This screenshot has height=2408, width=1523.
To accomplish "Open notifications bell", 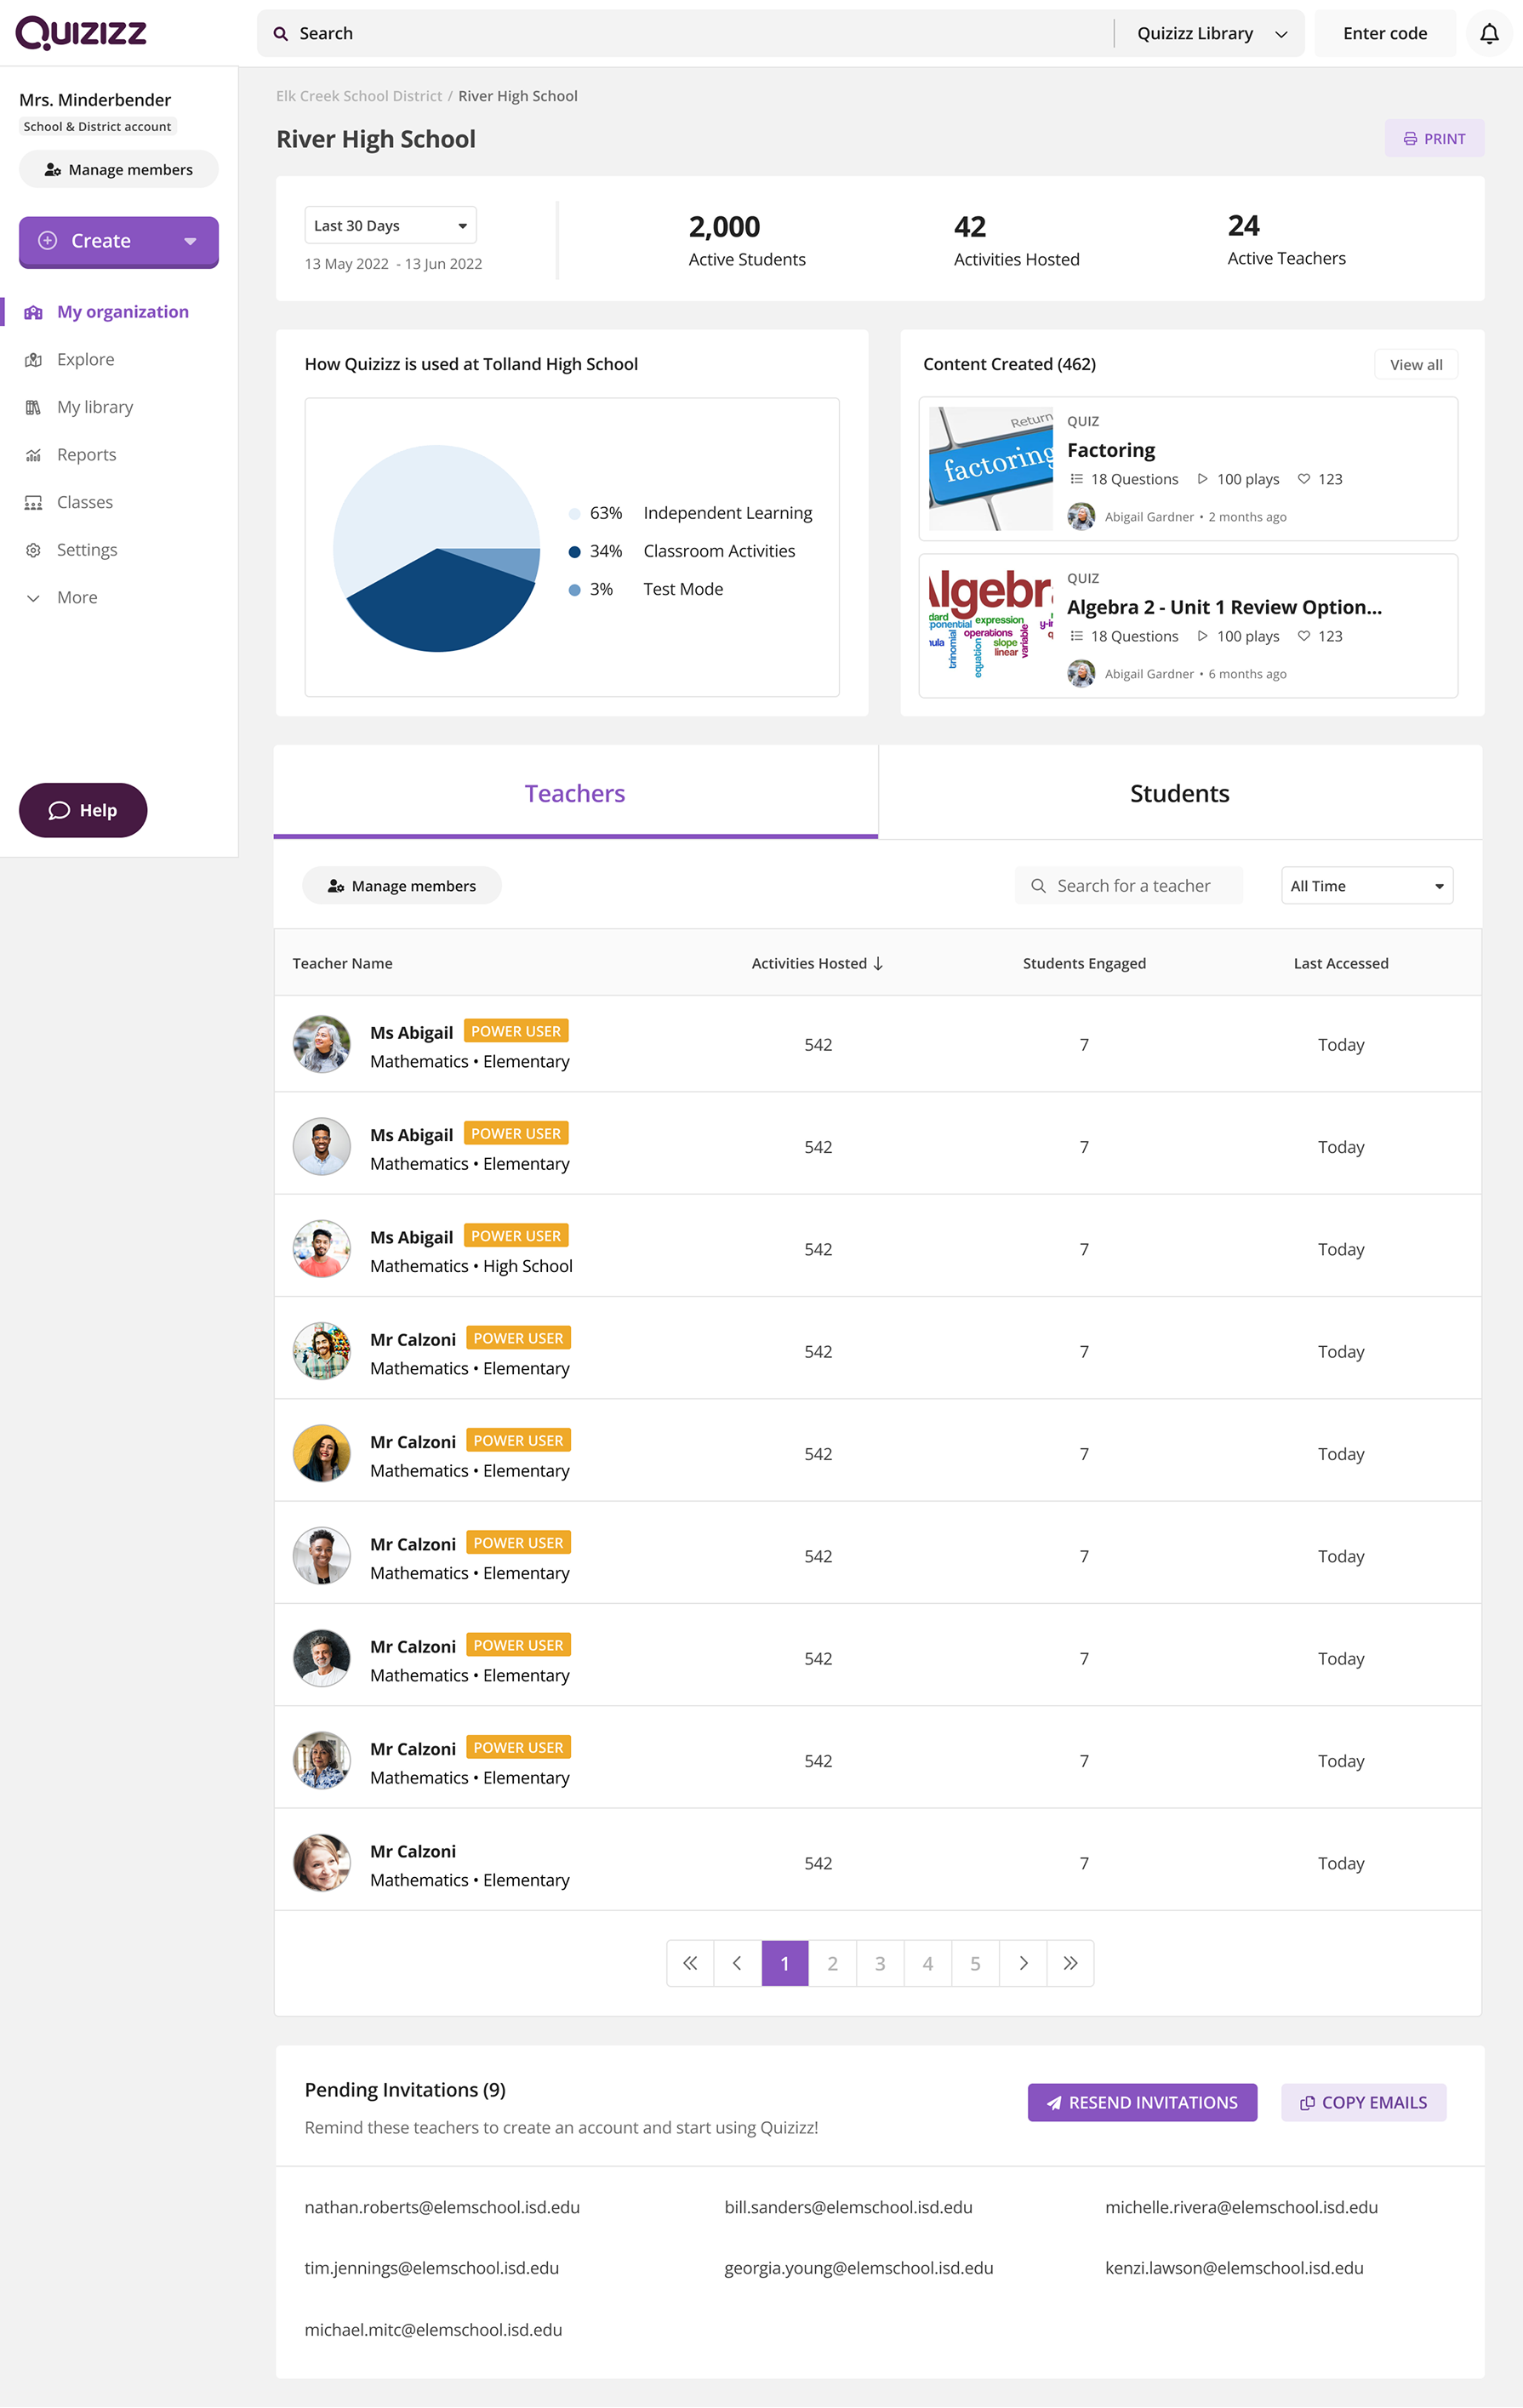I will (1489, 34).
